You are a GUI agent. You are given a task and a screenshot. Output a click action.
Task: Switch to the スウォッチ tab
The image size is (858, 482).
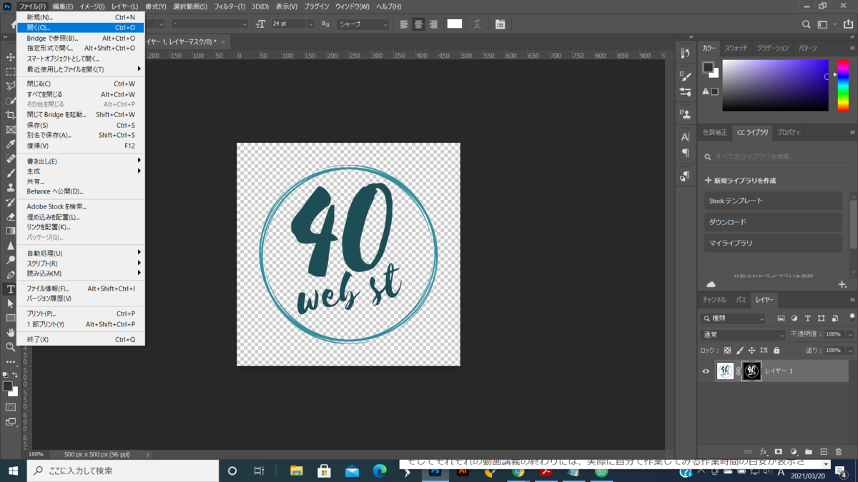pyautogui.click(x=736, y=48)
